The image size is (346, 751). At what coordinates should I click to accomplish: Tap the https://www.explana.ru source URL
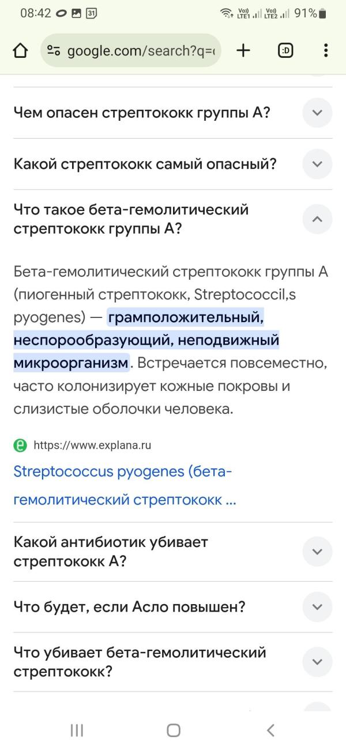click(92, 445)
